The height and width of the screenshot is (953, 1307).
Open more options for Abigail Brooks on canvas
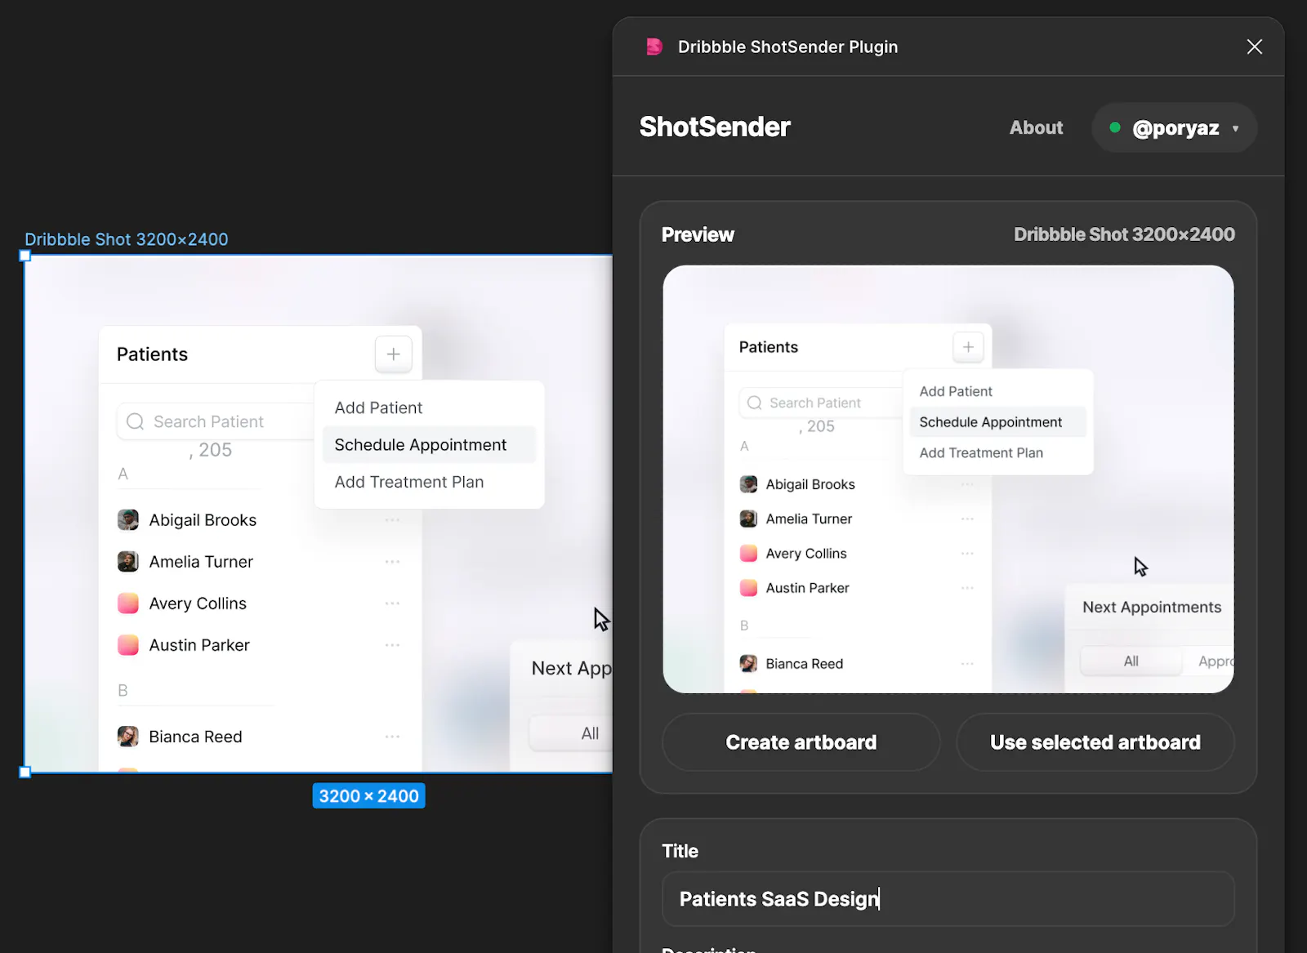[392, 520]
